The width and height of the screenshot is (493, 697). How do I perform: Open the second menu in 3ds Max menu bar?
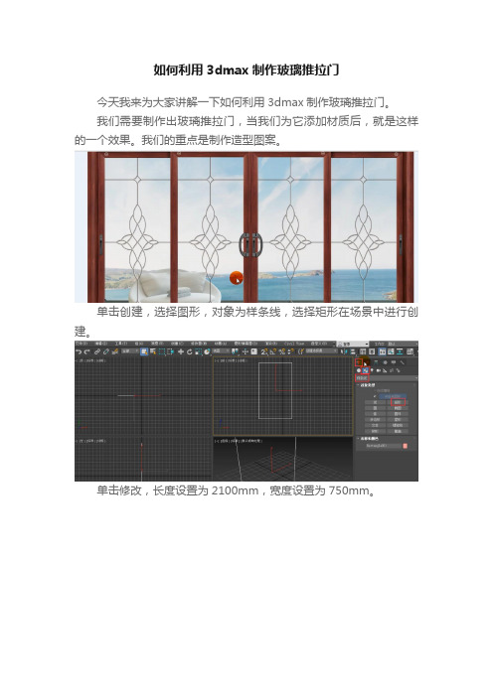[x=101, y=344]
